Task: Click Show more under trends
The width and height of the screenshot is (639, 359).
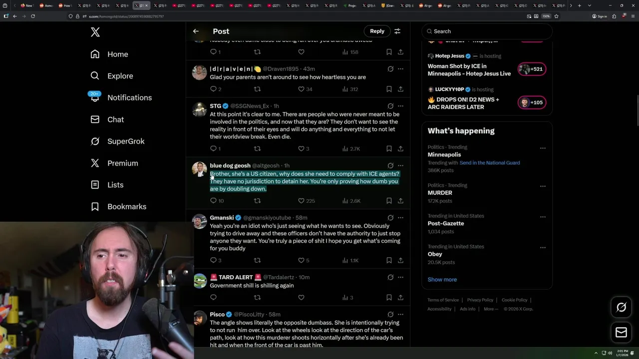Action: coord(442,280)
